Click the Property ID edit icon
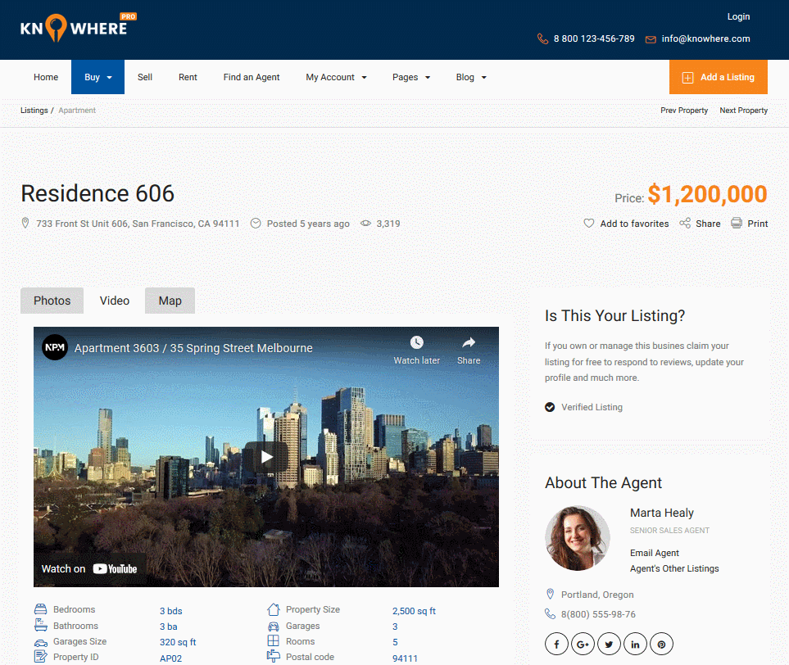 click(x=40, y=657)
